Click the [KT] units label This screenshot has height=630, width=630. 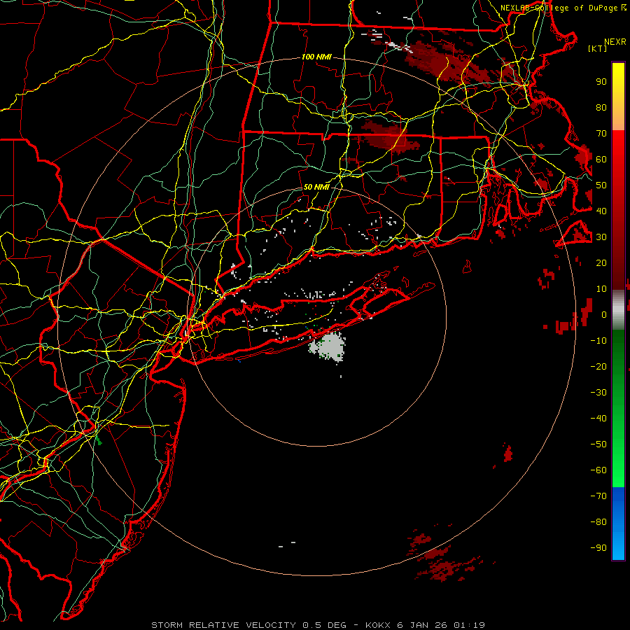click(x=598, y=48)
